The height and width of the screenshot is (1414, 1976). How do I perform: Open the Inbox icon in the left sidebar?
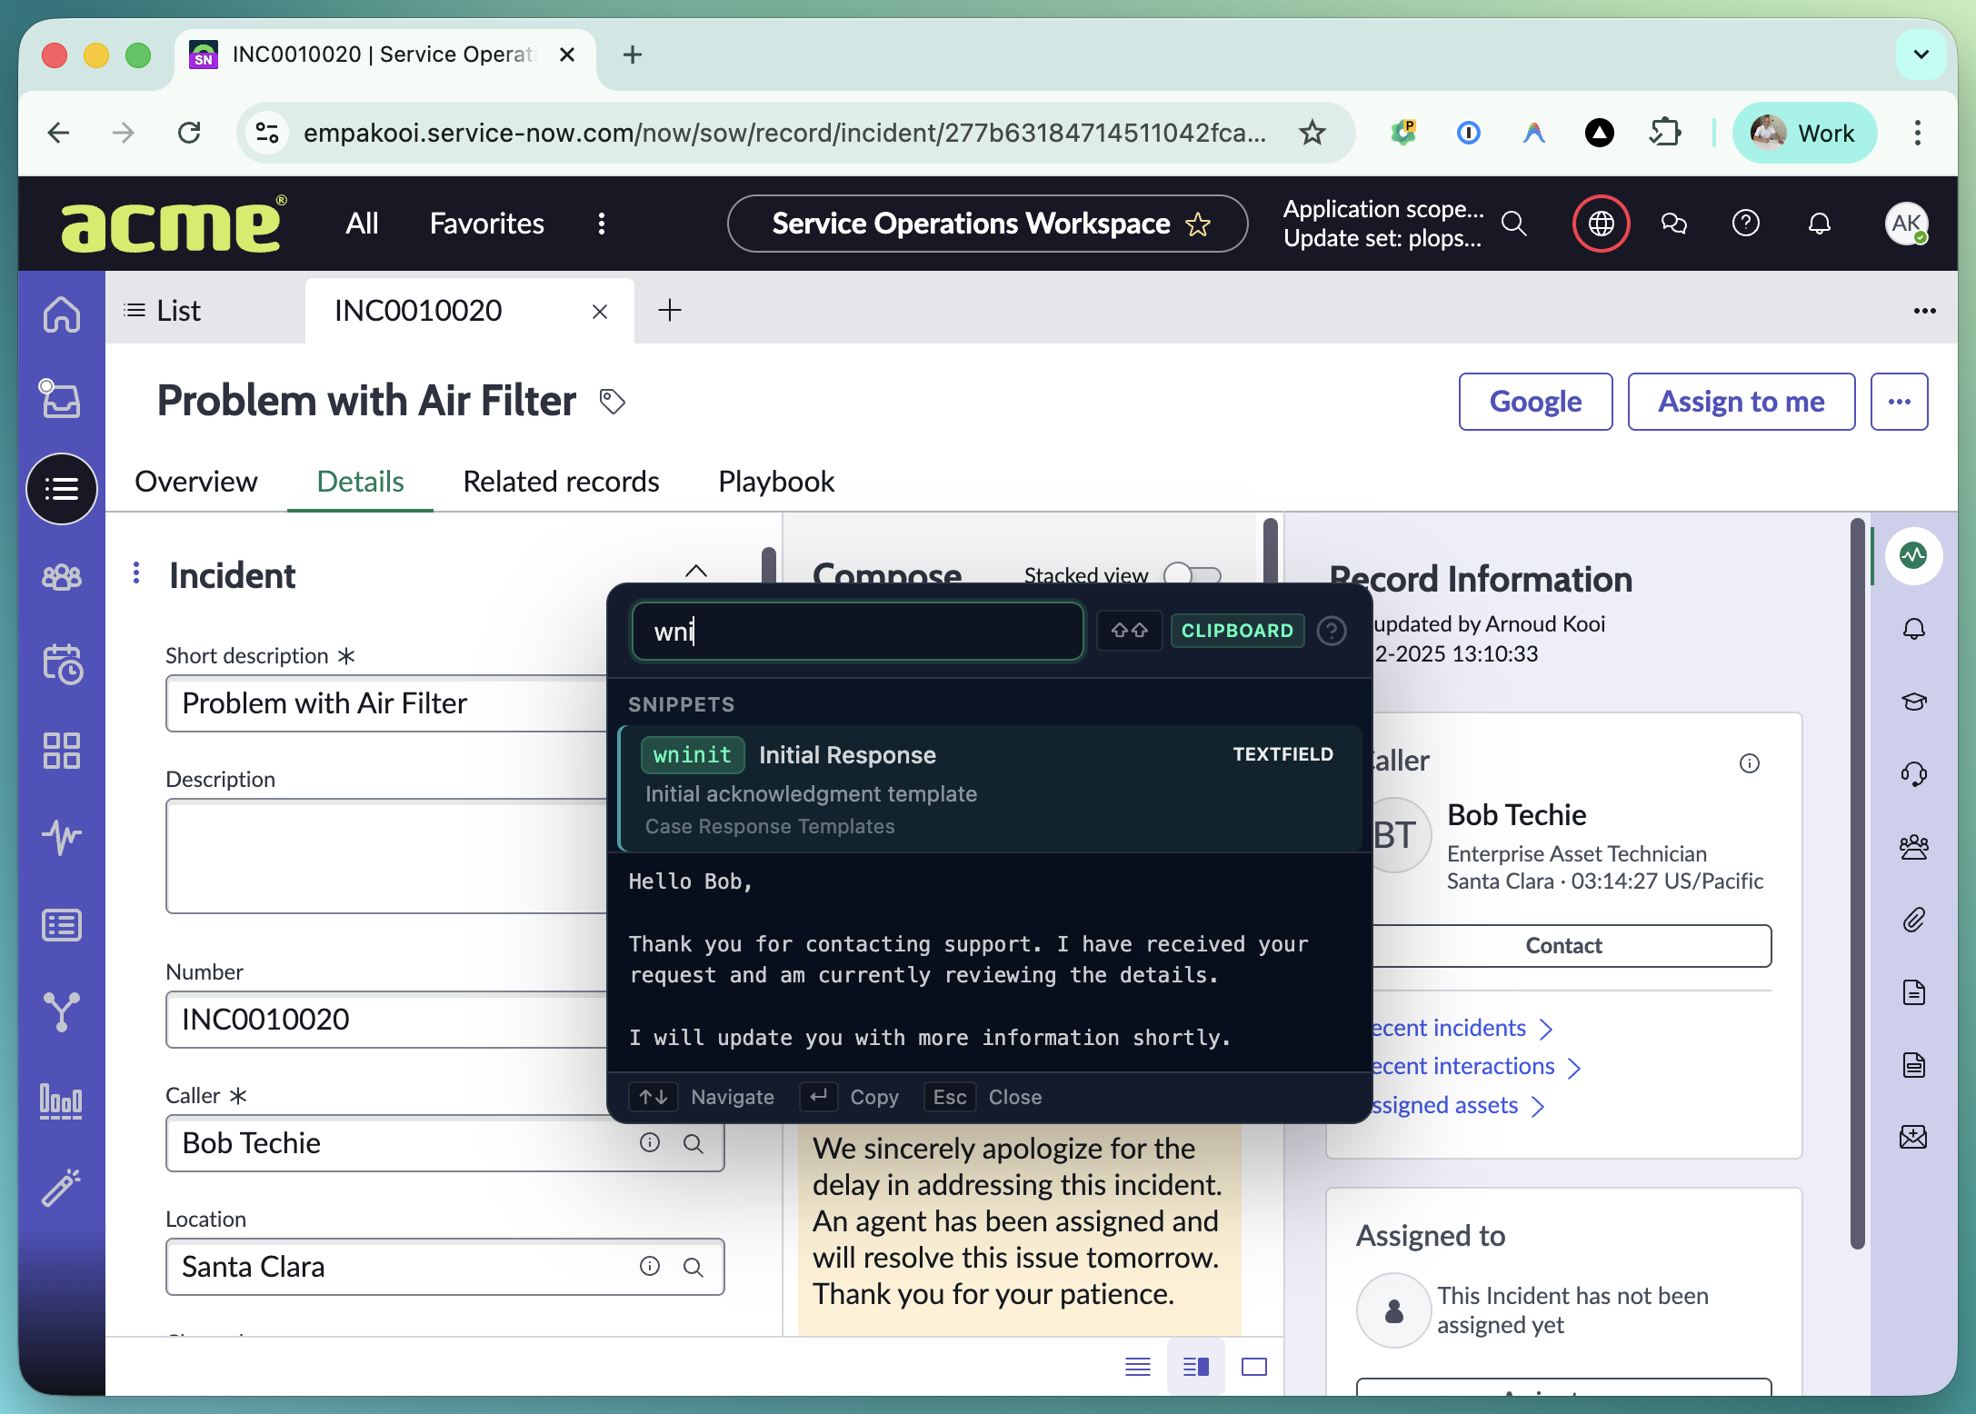pyautogui.click(x=60, y=399)
